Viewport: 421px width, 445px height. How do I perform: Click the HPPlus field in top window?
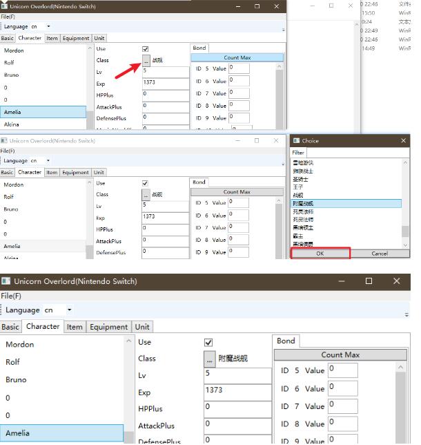coord(166,95)
